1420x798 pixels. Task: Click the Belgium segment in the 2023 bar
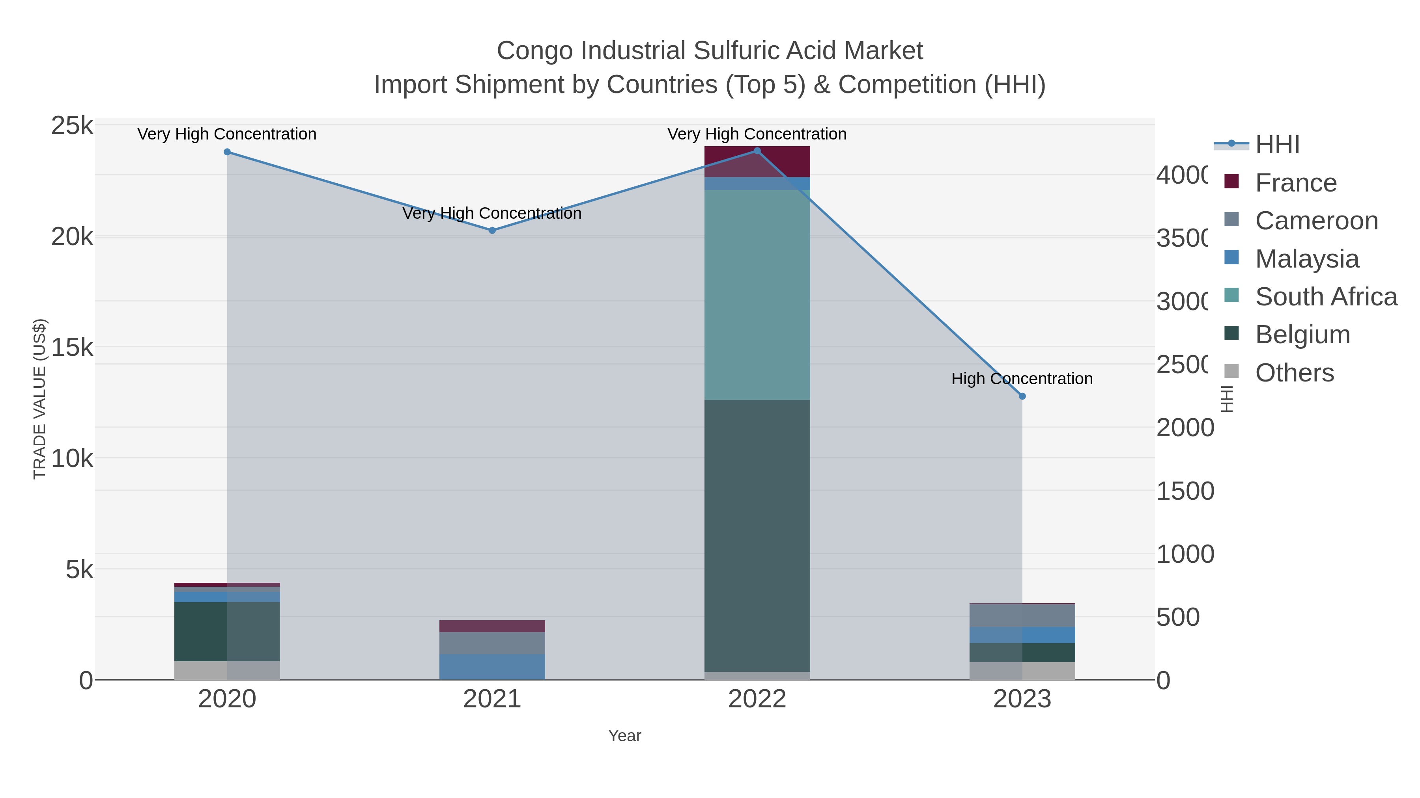(x=1022, y=653)
